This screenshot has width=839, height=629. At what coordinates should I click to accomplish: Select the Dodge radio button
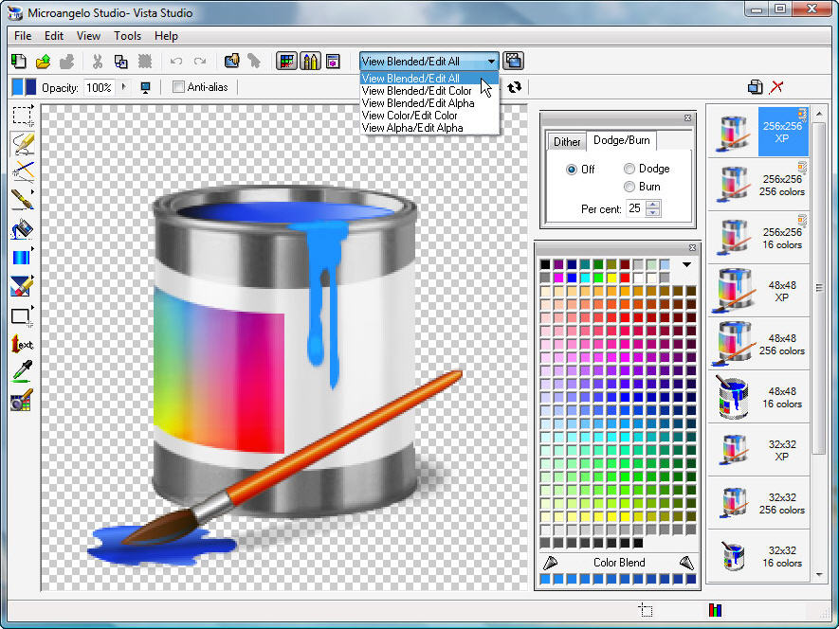[x=629, y=169]
